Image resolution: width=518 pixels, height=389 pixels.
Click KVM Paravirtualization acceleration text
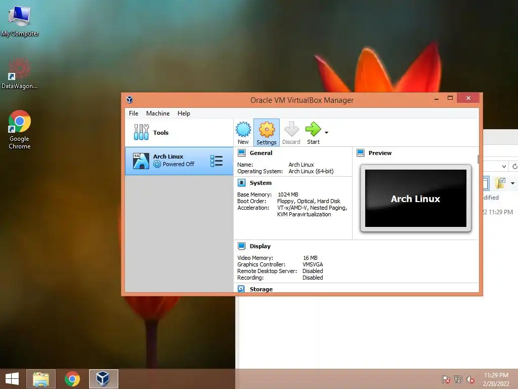[304, 214]
